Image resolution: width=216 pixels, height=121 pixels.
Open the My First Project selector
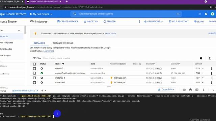click(x=41, y=14)
